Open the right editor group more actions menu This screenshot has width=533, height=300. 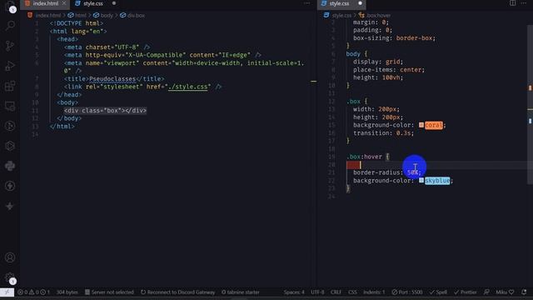524,3
